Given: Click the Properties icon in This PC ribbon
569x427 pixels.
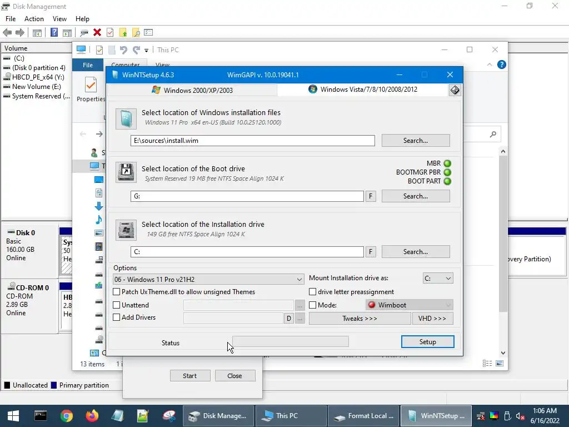Looking at the screenshot, I should [91, 85].
